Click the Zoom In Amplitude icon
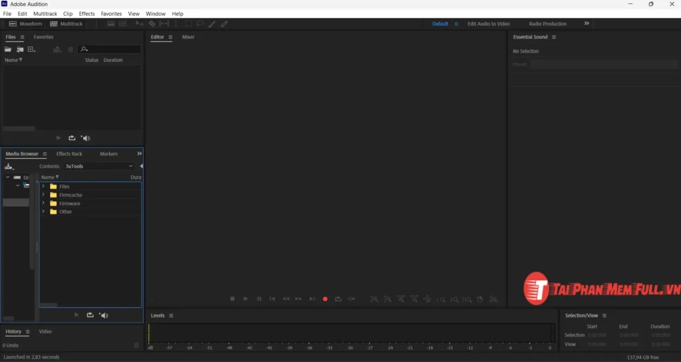 [374, 299]
